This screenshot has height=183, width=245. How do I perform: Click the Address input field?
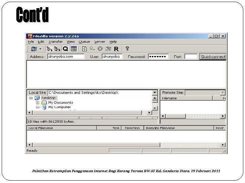(x=66, y=57)
